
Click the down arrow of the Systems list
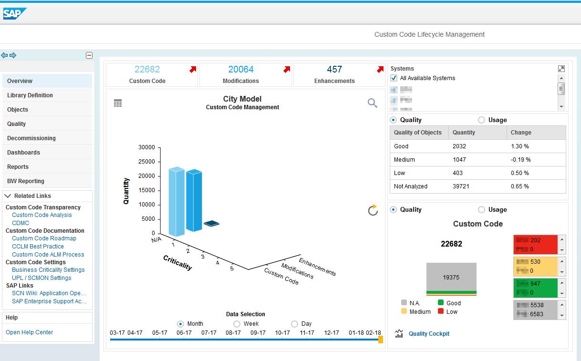pyautogui.click(x=561, y=107)
